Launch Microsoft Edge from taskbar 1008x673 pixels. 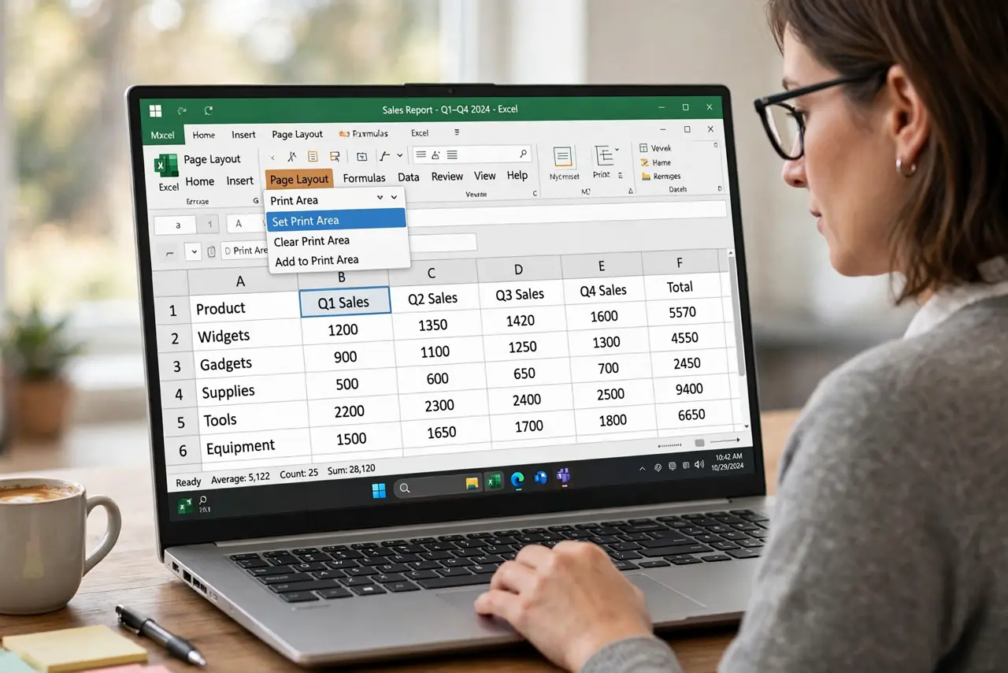pos(517,478)
